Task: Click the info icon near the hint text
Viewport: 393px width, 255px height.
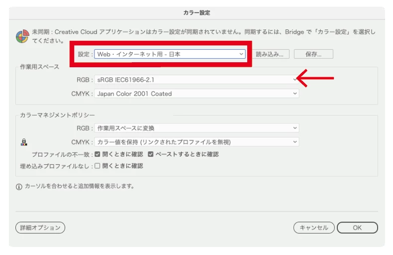Action: tap(19, 187)
